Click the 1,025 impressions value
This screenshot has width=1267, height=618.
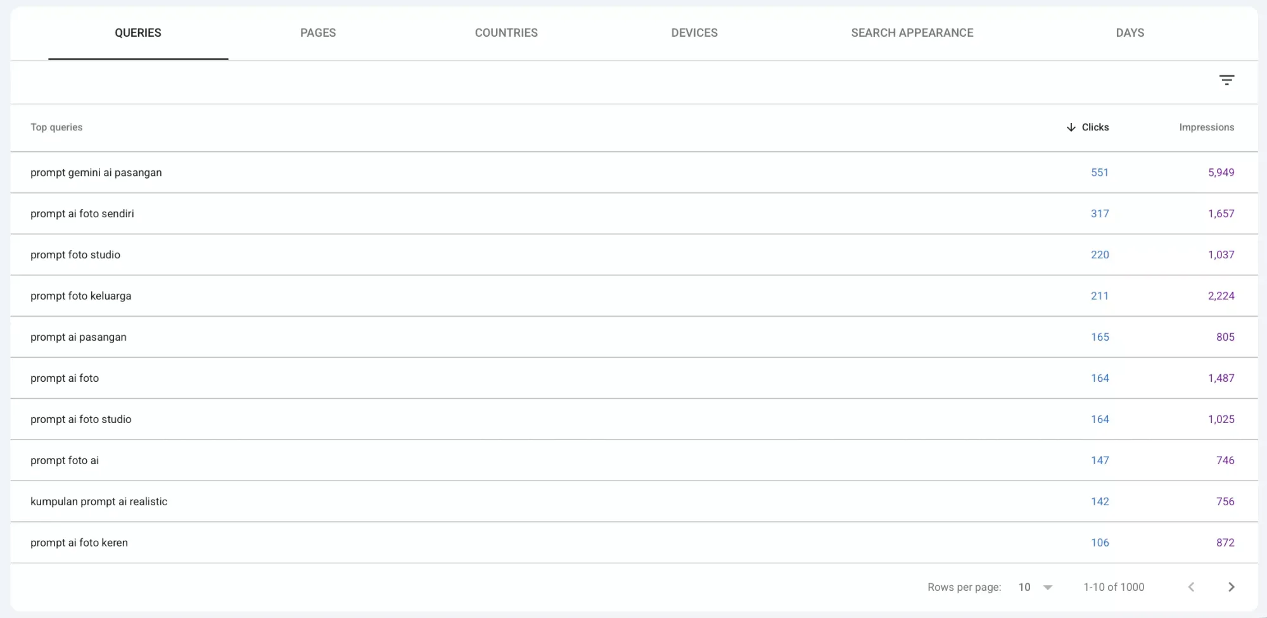pyautogui.click(x=1221, y=419)
